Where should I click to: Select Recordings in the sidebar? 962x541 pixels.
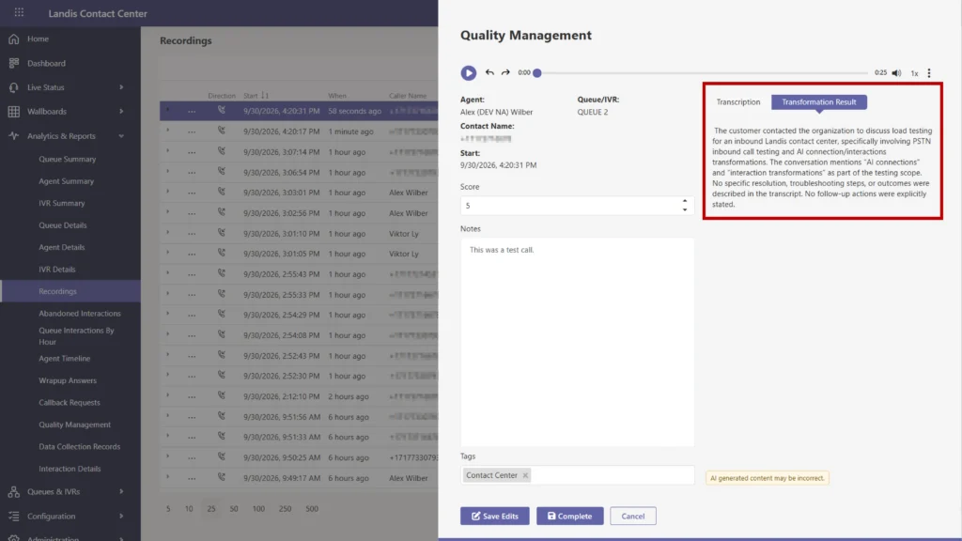pos(70,291)
